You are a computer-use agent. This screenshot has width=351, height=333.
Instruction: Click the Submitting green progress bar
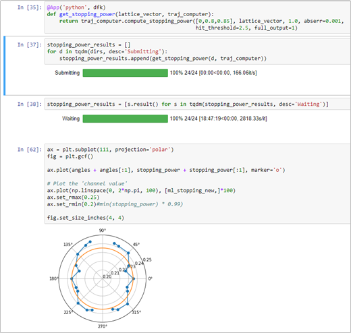(126, 73)
